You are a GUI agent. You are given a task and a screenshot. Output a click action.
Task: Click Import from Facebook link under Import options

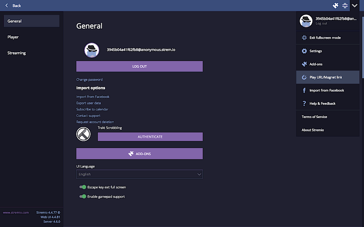click(x=93, y=96)
